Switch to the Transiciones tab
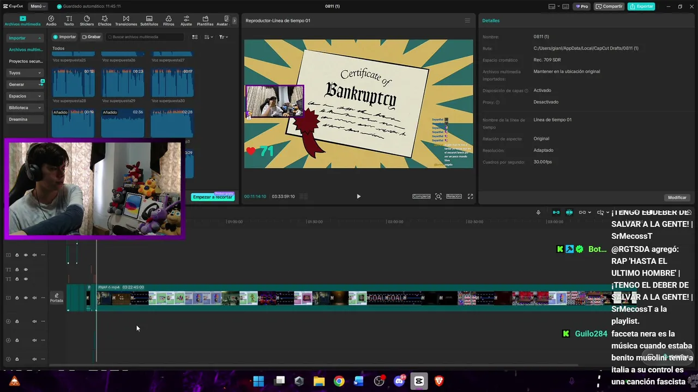 (126, 21)
